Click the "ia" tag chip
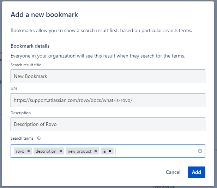This screenshot has width=217, height=188. click(x=104, y=151)
